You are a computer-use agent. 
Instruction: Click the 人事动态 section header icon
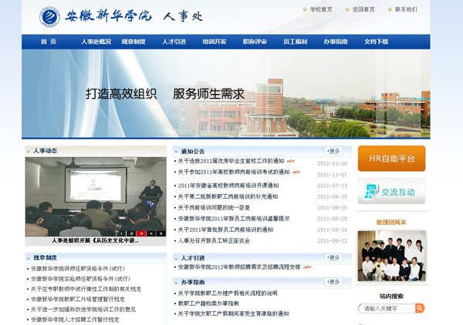point(29,151)
